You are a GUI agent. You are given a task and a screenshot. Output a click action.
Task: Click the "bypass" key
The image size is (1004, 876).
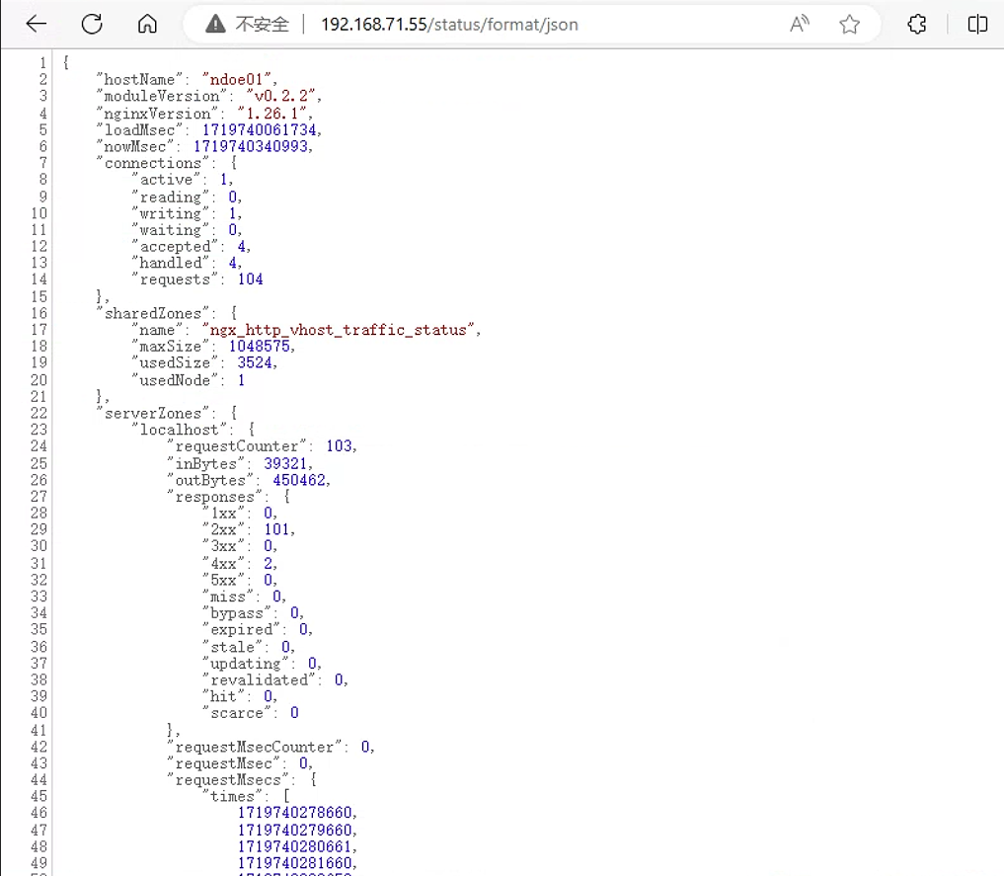[x=237, y=613]
